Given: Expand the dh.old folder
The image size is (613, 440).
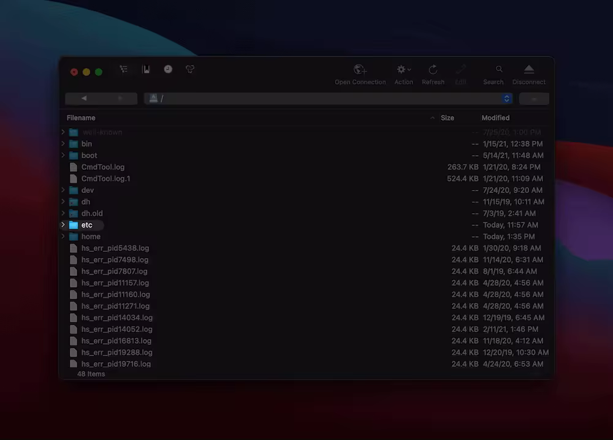Looking at the screenshot, I should (x=63, y=213).
